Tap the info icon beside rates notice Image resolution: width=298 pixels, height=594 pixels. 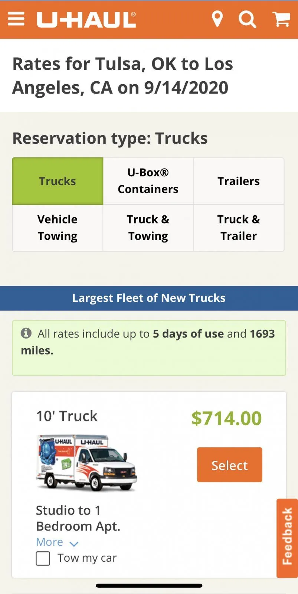tap(26, 333)
